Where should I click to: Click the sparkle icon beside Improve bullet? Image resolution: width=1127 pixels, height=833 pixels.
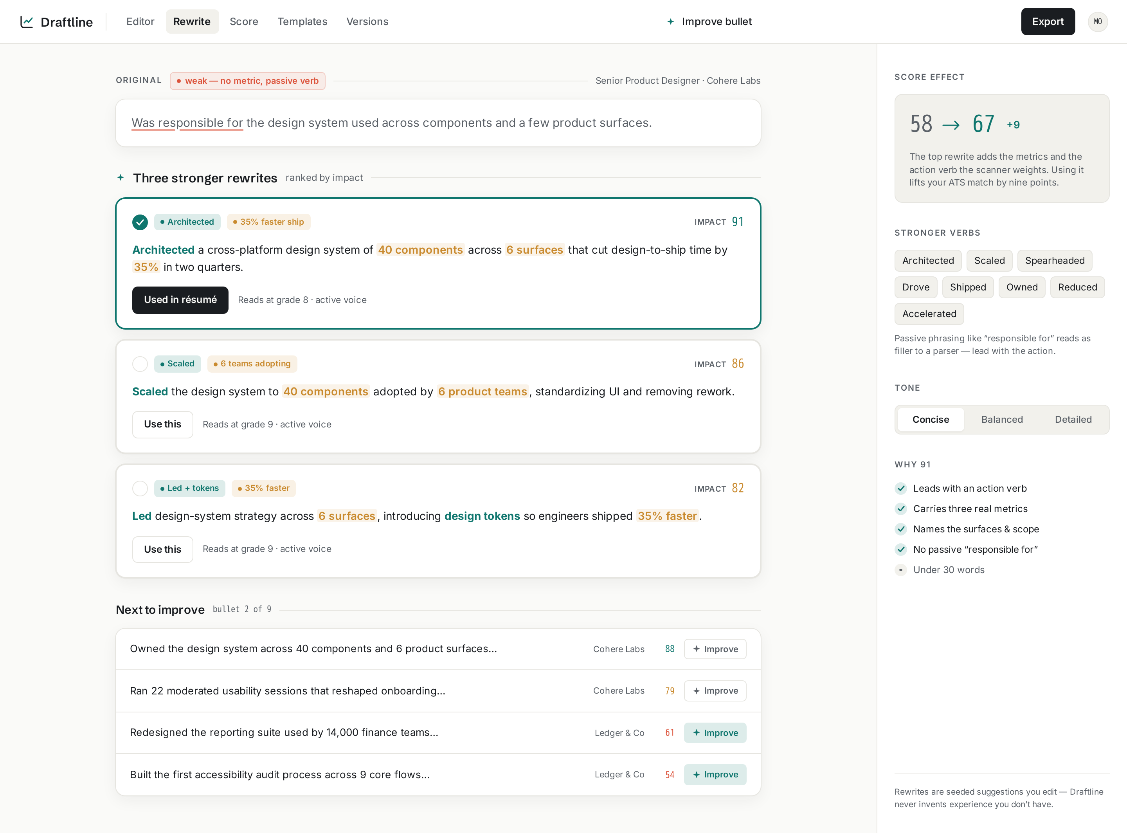click(670, 22)
